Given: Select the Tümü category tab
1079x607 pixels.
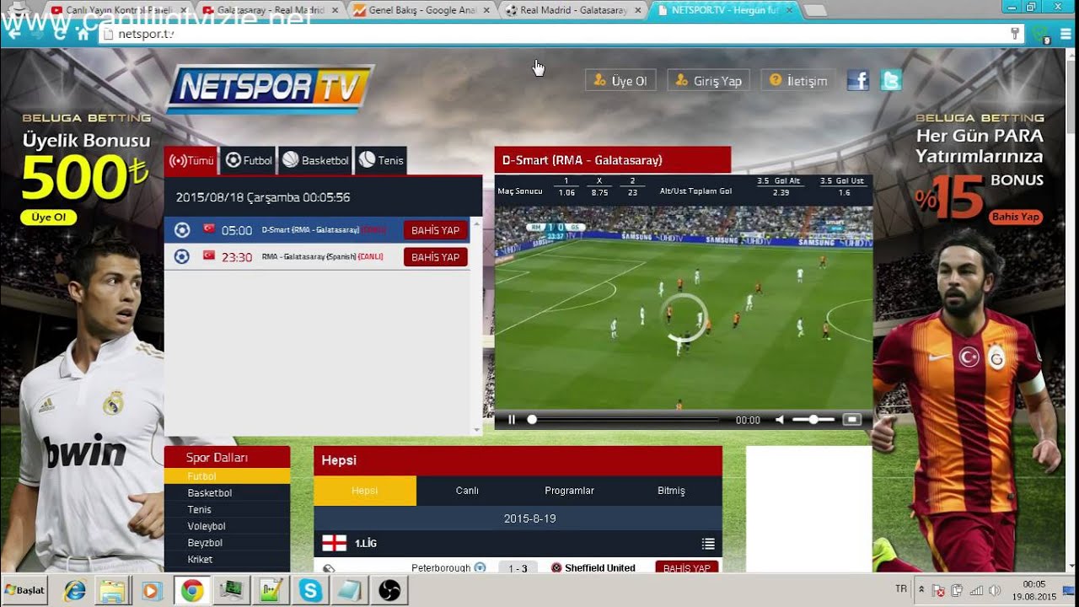Looking at the screenshot, I should tap(191, 160).
